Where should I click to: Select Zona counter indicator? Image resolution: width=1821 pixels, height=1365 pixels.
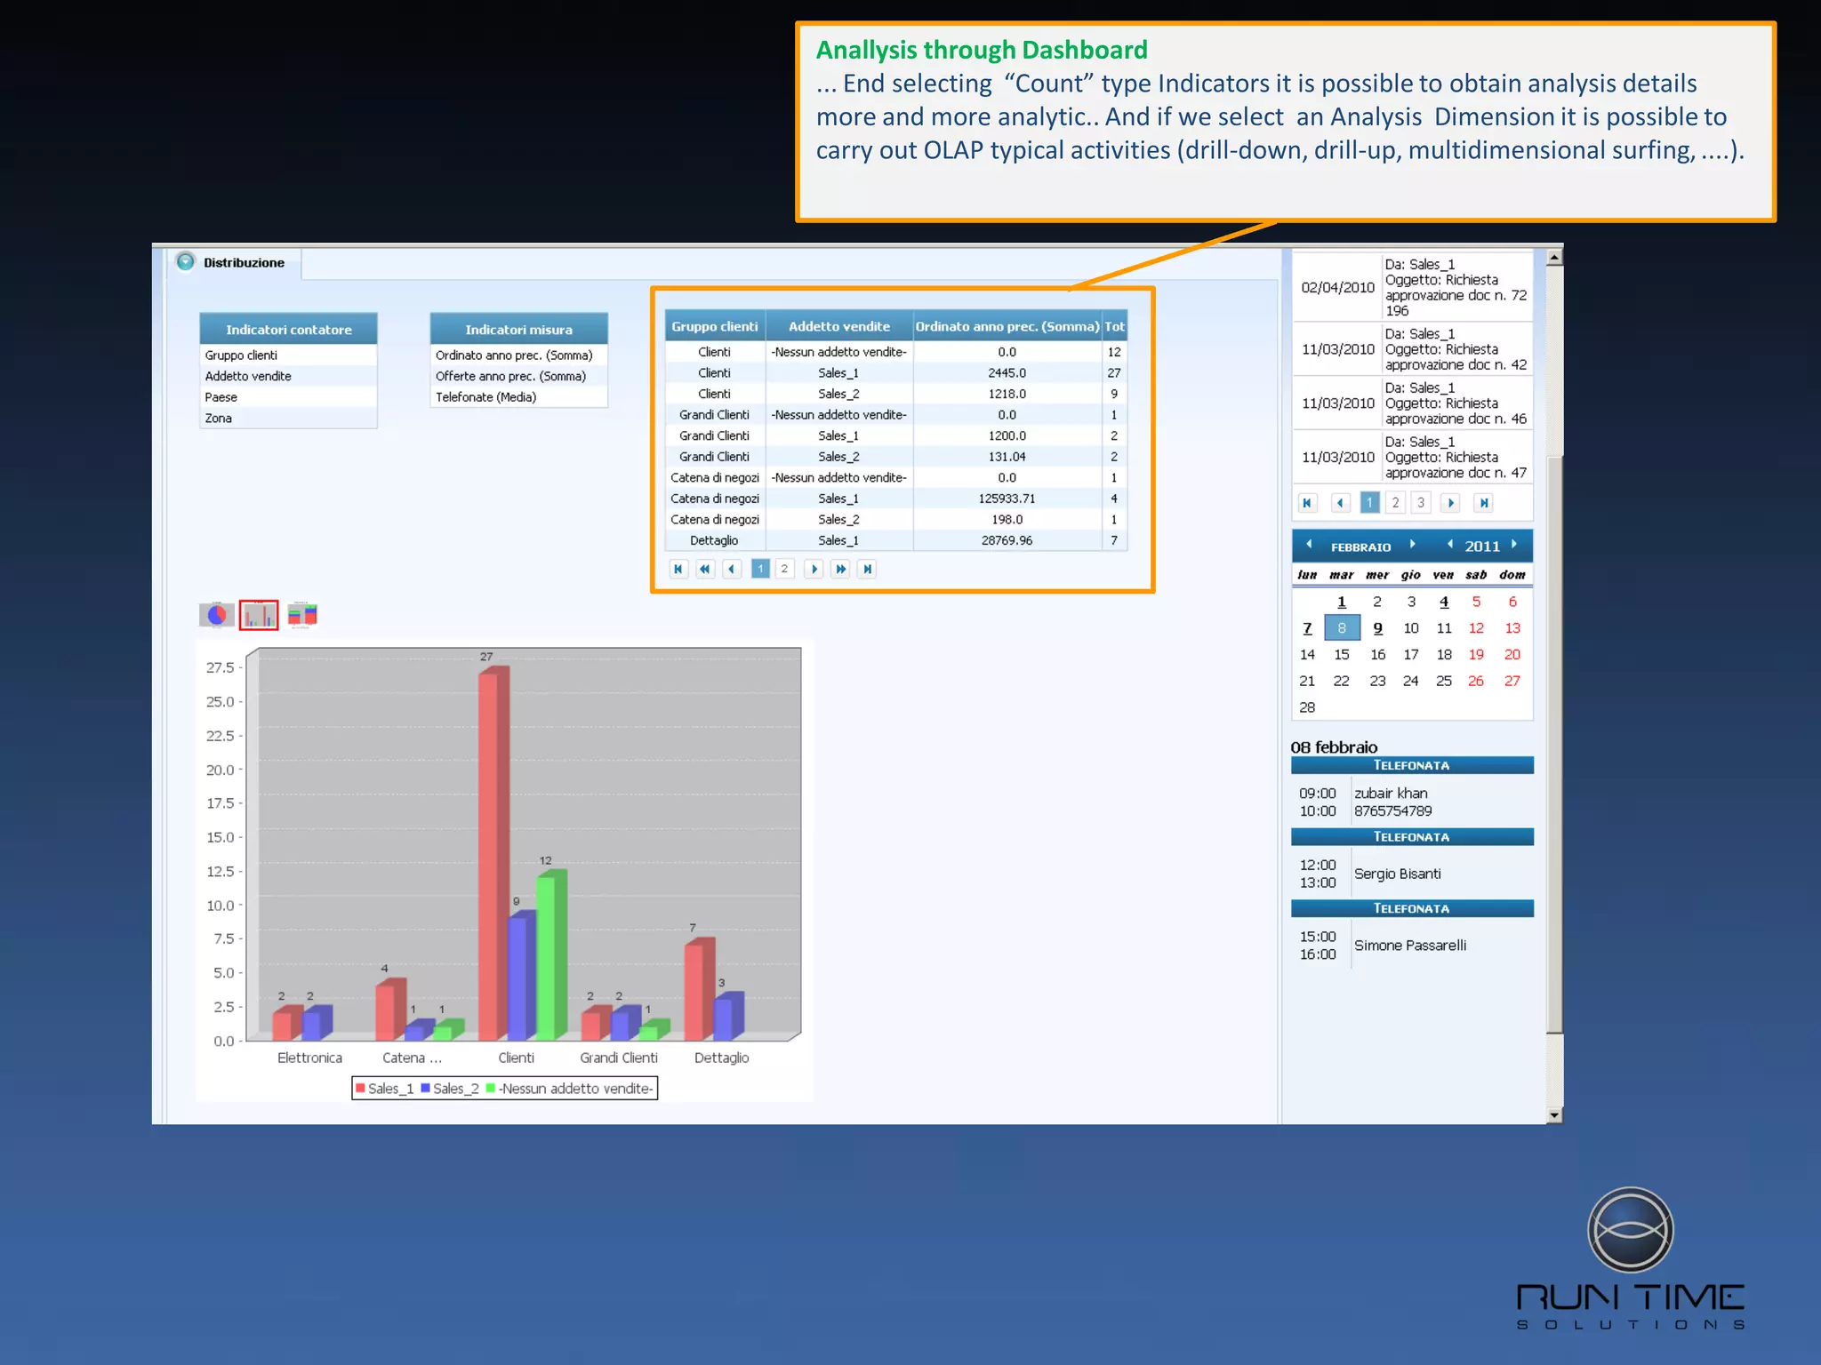coord(288,418)
